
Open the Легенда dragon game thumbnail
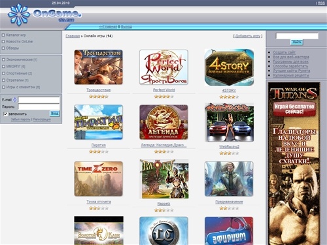click(163, 122)
